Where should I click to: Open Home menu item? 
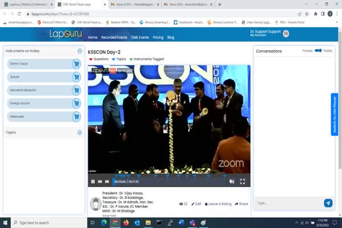click(x=93, y=38)
